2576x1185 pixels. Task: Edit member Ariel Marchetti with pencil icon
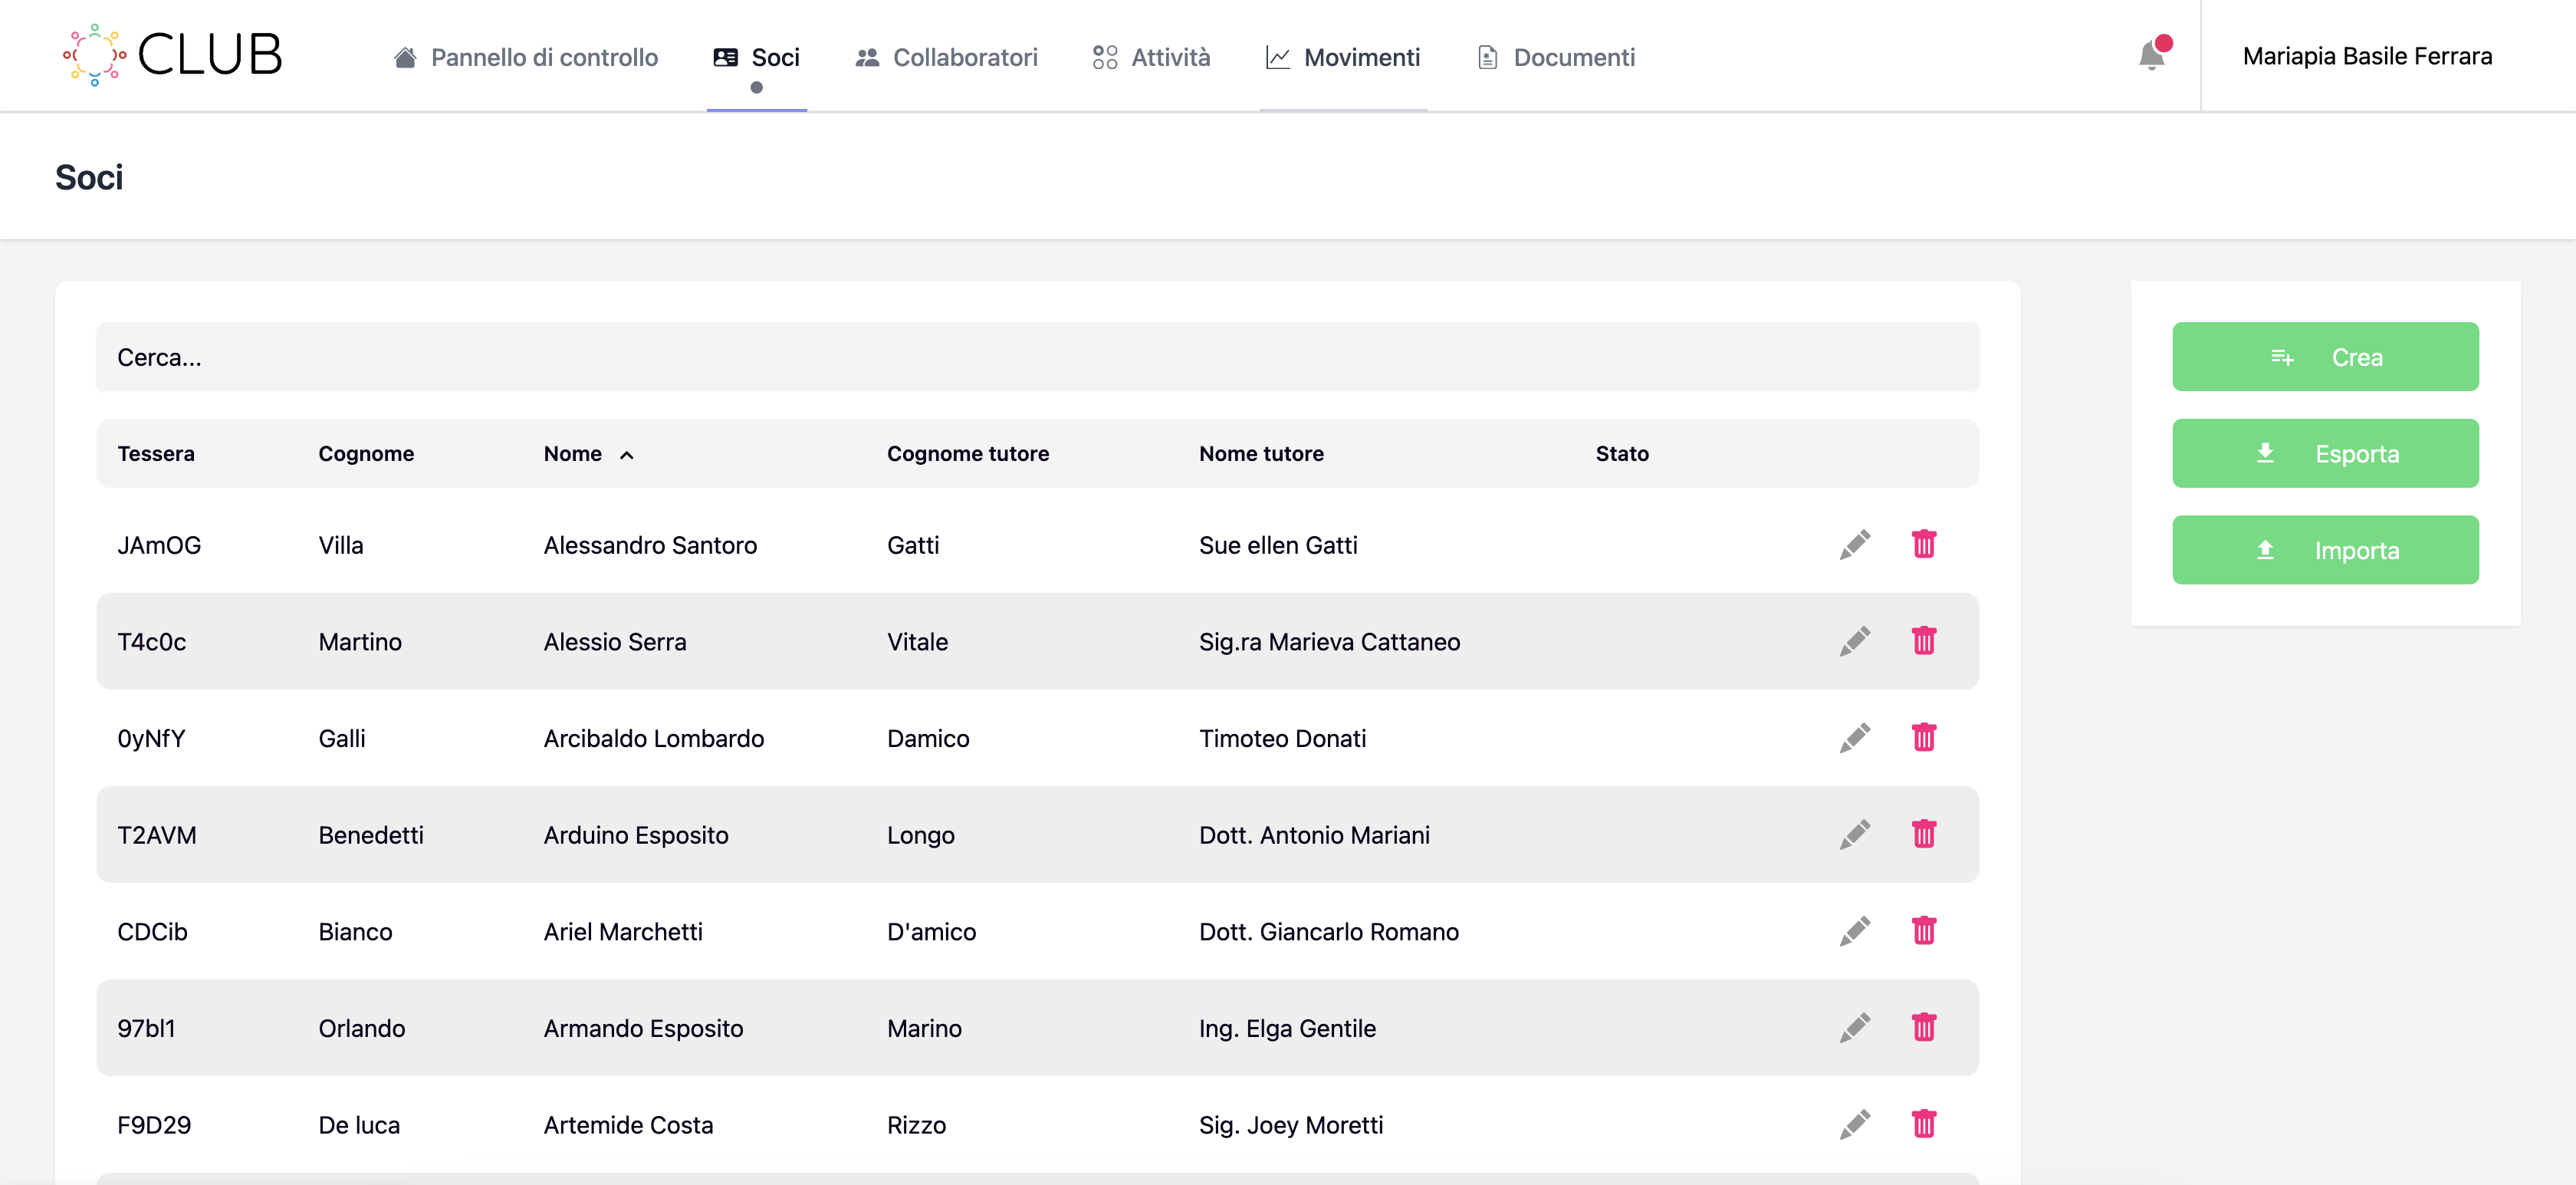[1855, 931]
